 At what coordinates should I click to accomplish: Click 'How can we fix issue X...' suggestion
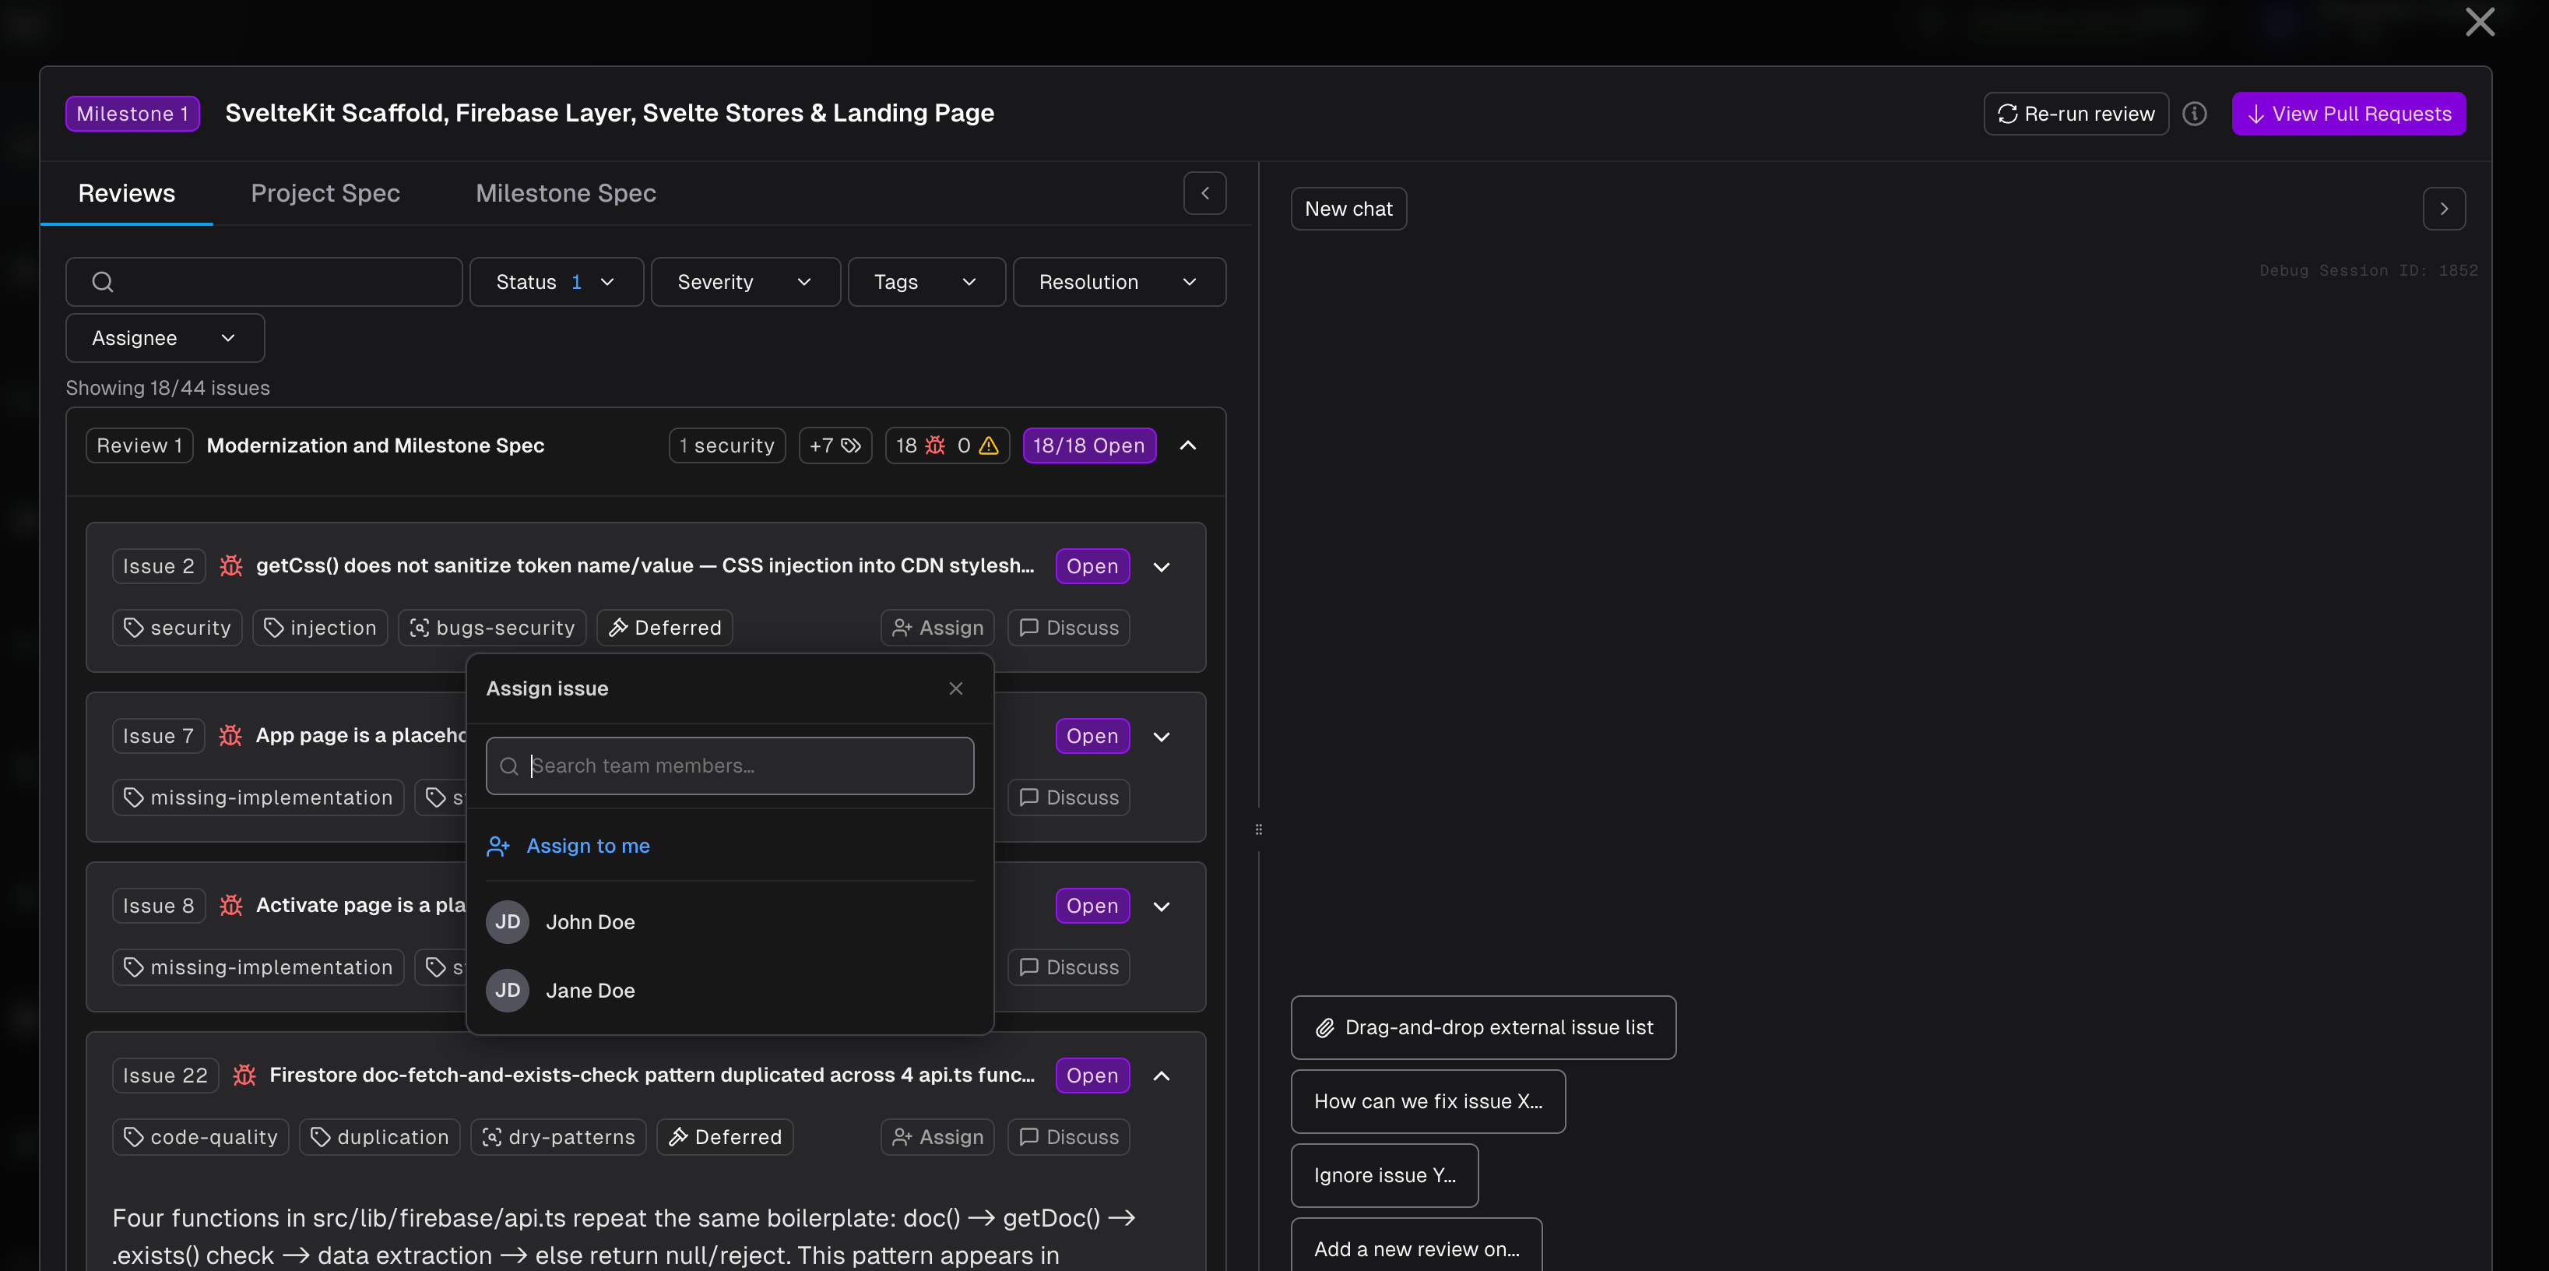tap(1428, 1100)
